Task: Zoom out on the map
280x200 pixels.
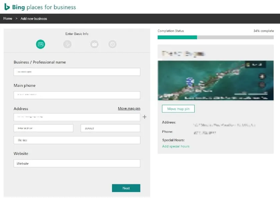Action: coord(262,85)
